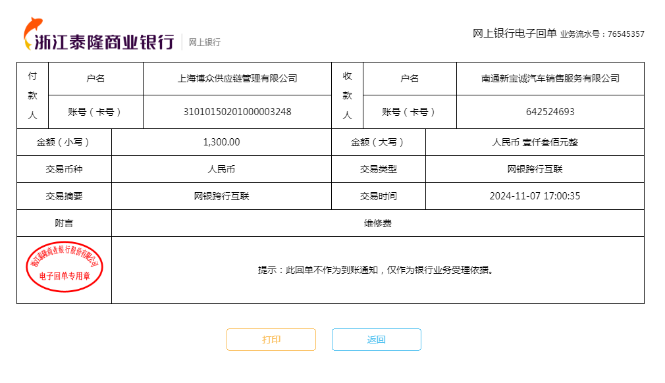Click the 交易币种 value 人民币

point(221,169)
